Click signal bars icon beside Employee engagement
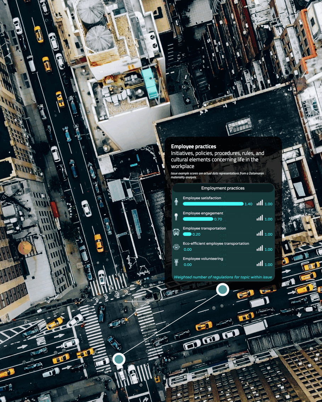322x402 pixels. [260, 218]
